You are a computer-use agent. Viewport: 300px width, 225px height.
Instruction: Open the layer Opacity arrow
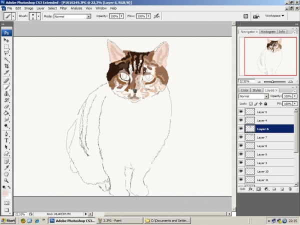(x=295, y=96)
